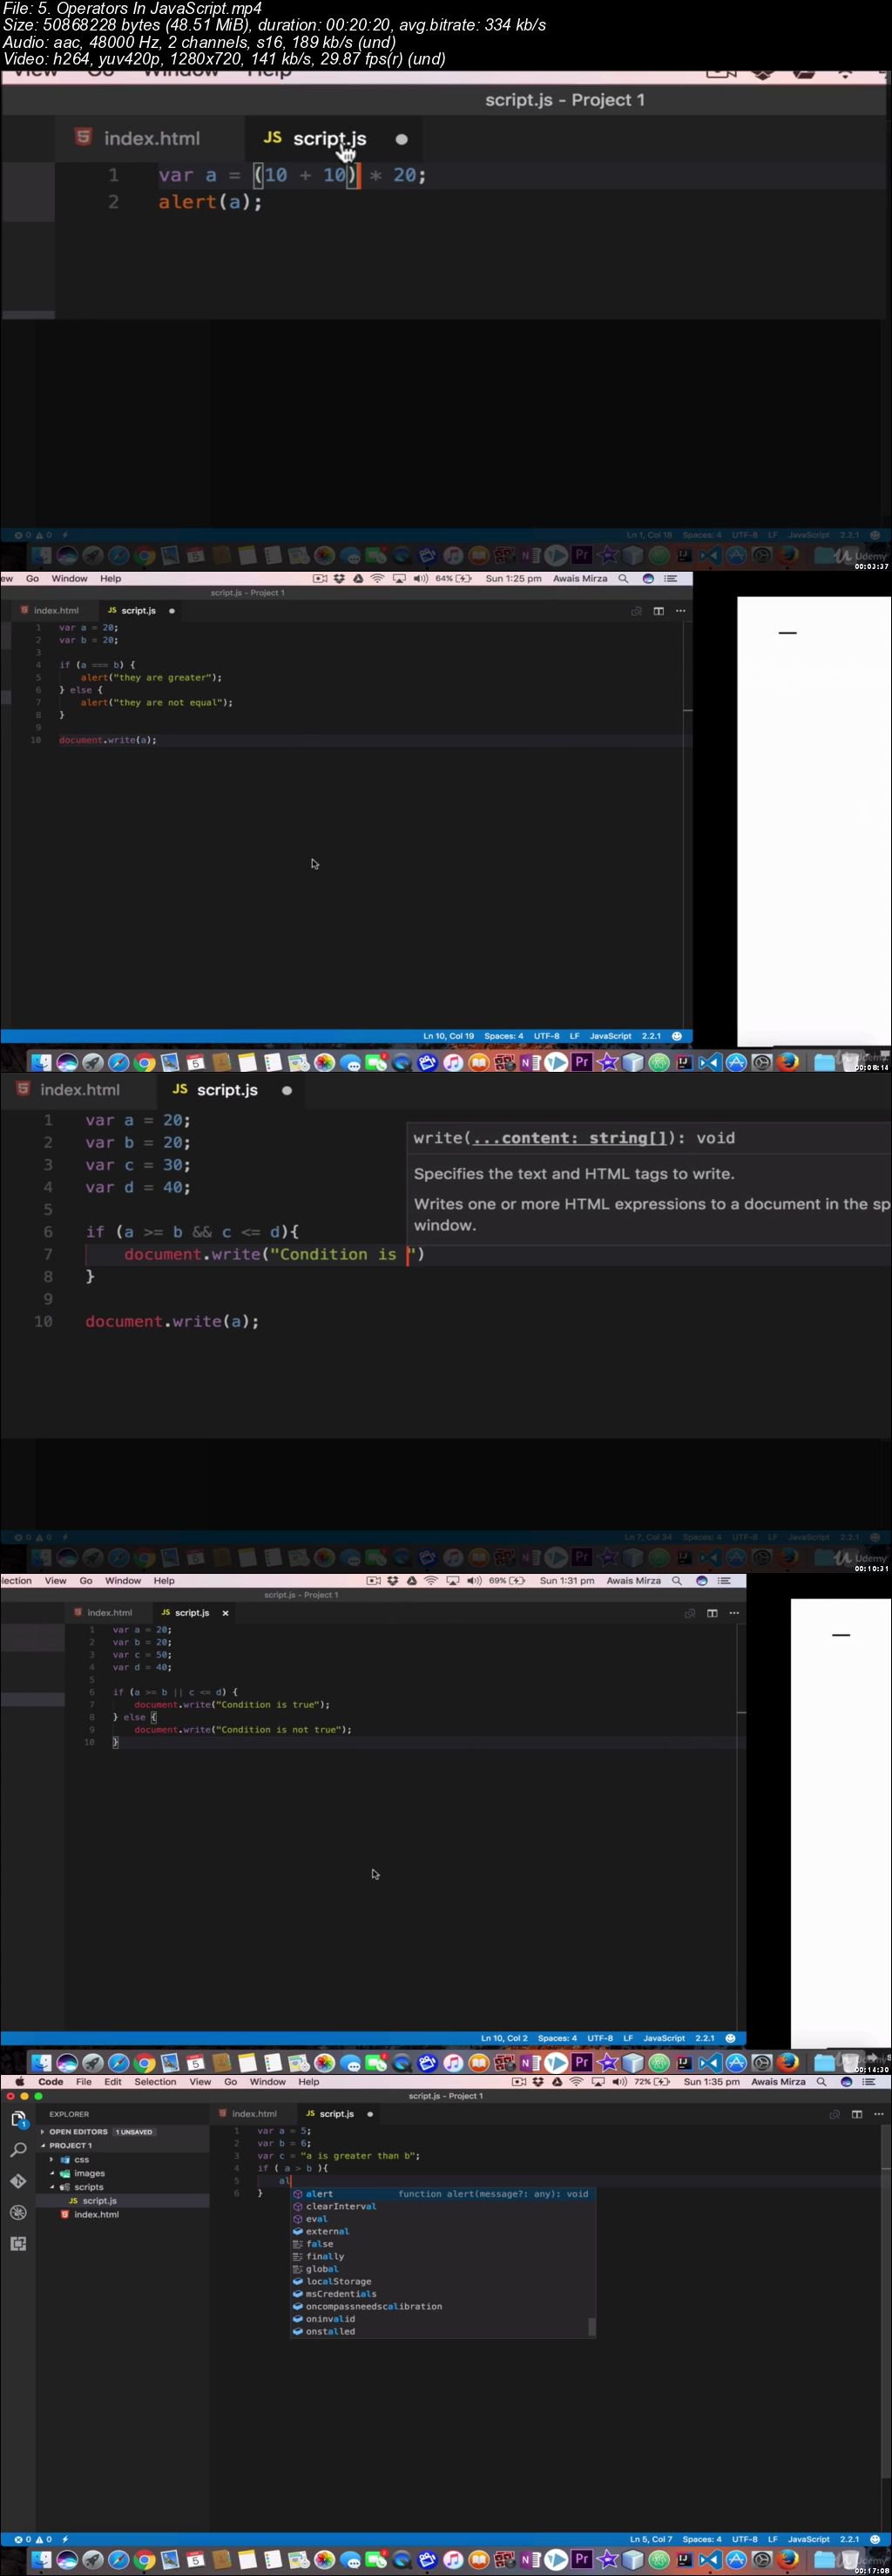
Task: Click open changes icon in 1:35 pm window
Action: point(835,2114)
